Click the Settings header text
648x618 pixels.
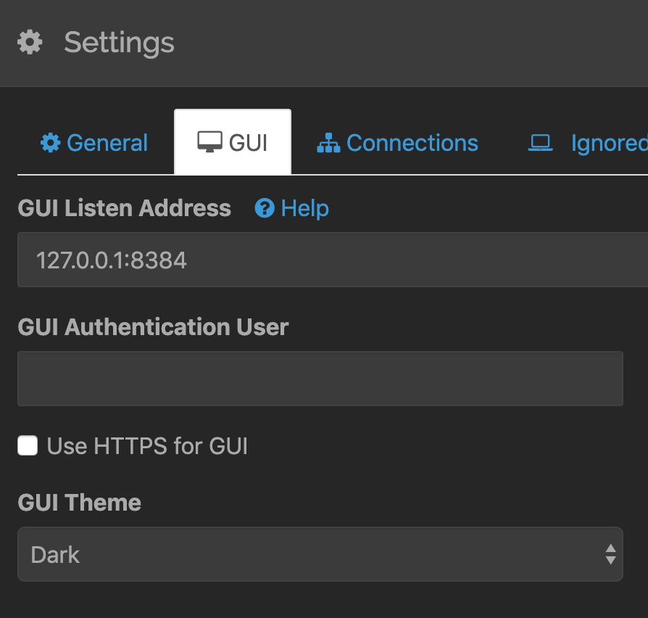119,43
